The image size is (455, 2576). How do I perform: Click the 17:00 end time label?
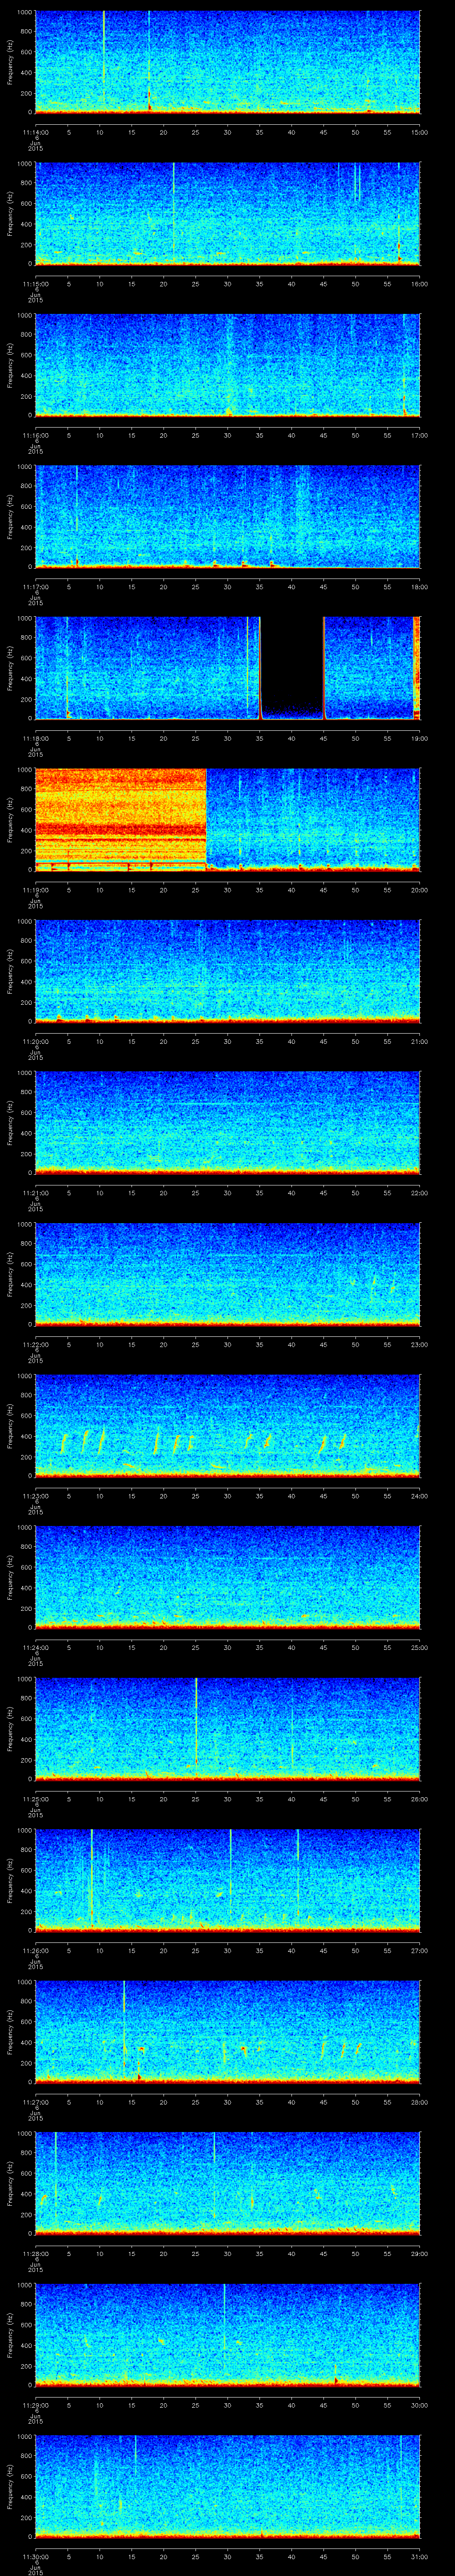(x=419, y=435)
